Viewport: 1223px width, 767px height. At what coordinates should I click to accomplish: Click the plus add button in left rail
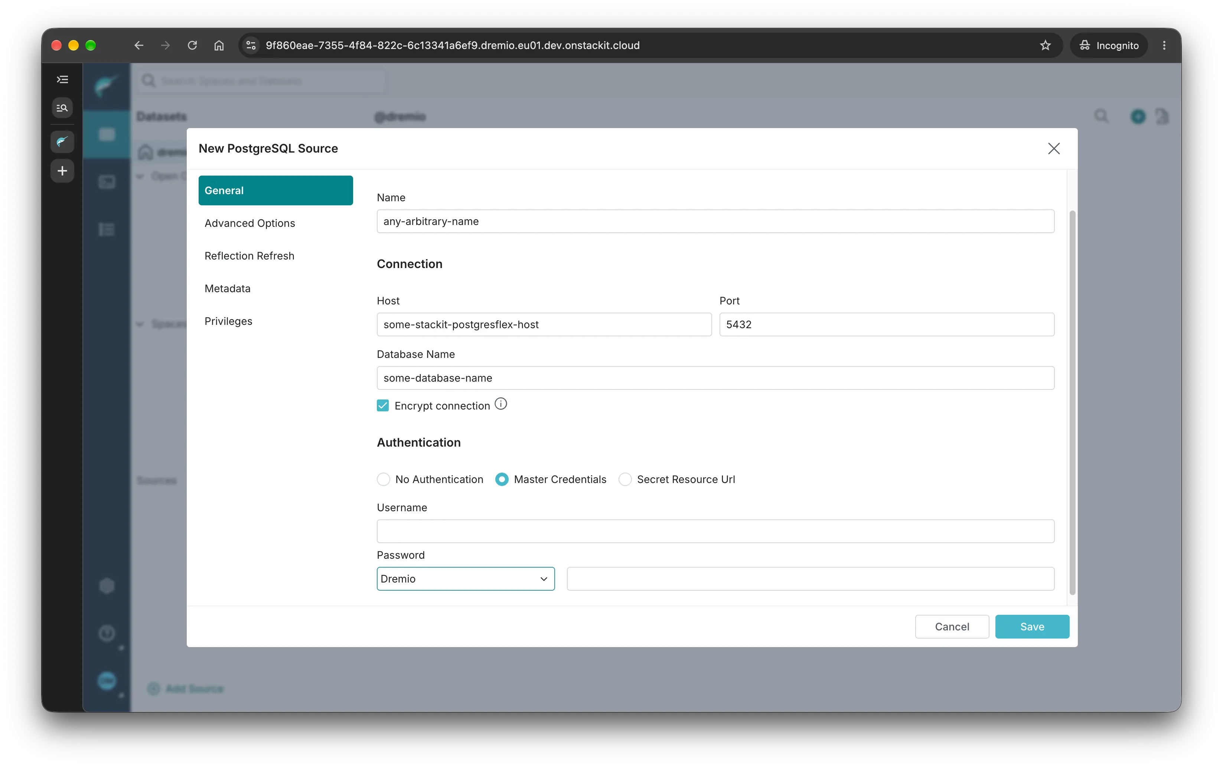click(62, 171)
